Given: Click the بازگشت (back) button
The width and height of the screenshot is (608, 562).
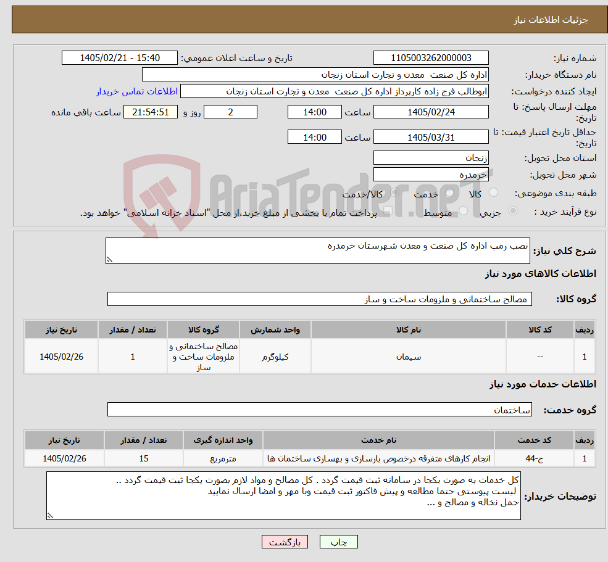Looking at the screenshot, I should pos(285,542).
